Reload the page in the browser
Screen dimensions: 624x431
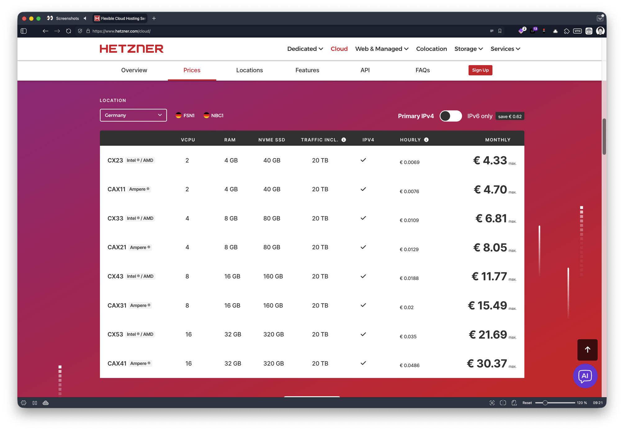pyautogui.click(x=68, y=31)
